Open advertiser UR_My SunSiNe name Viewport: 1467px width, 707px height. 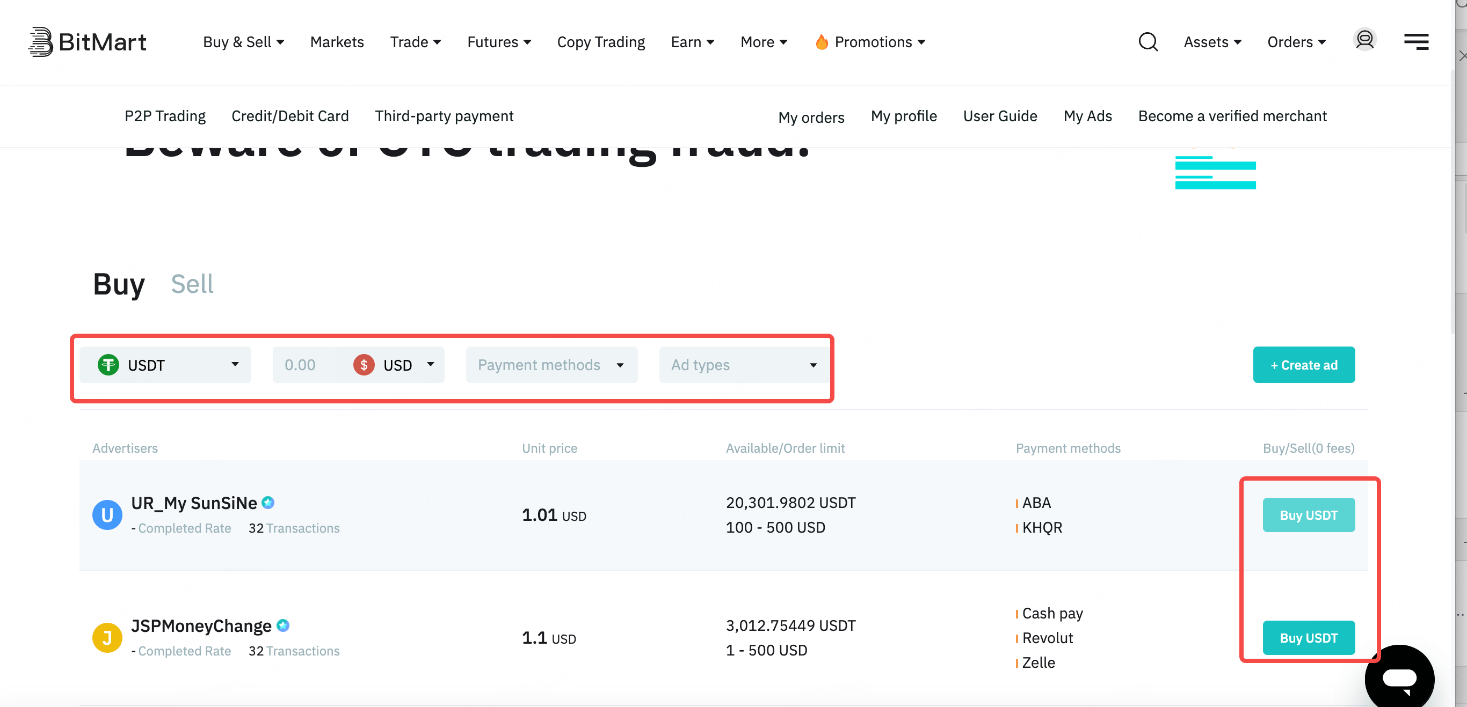click(x=194, y=503)
